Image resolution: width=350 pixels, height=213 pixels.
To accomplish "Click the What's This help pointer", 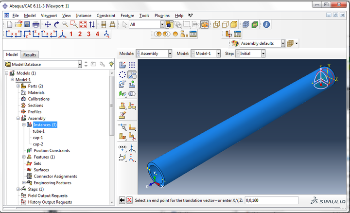I will pos(191,16).
